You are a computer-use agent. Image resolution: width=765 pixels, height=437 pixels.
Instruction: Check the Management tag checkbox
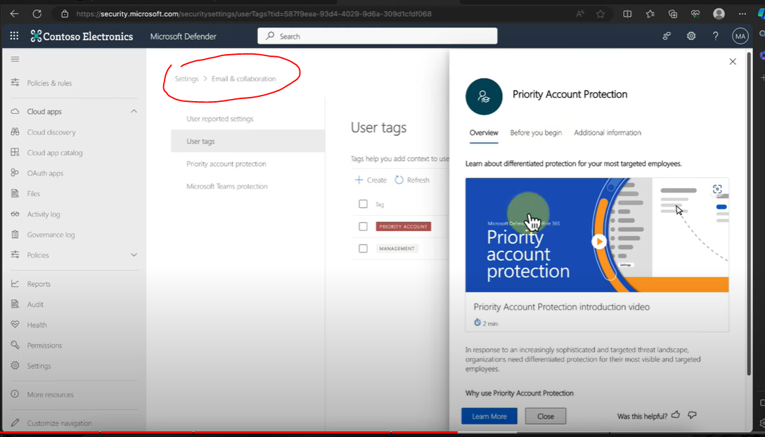point(363,248)
